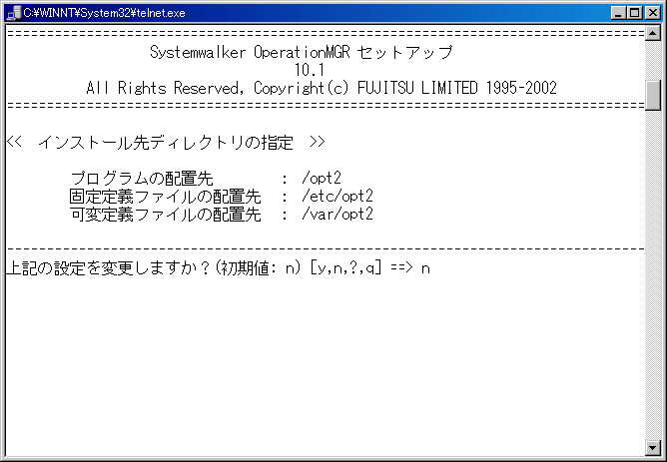Click the /opt2 path value

click(322, 179)
